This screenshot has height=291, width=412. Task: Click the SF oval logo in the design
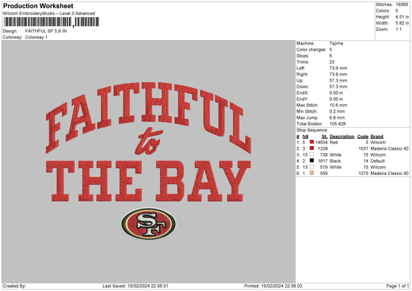click(x=148, y=224)
